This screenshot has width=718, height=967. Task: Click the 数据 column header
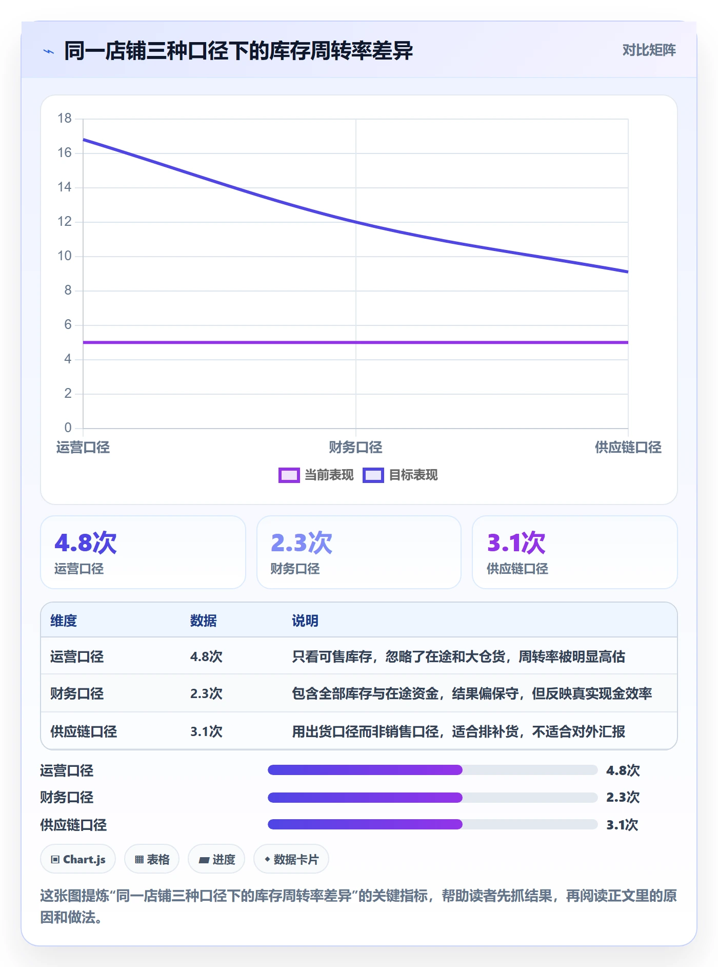204,621
